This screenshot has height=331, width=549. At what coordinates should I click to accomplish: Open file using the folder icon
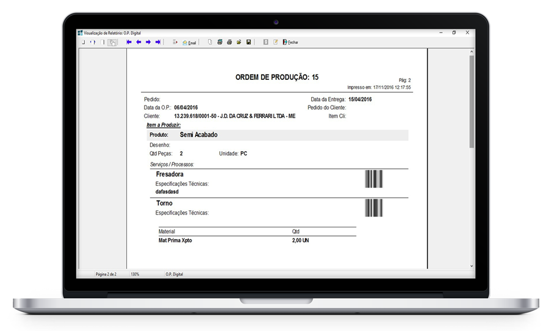(x=239, y=42)
